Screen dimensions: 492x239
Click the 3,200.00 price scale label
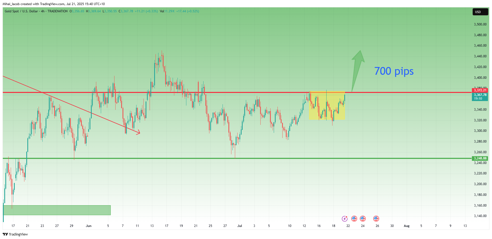[480, 184]
